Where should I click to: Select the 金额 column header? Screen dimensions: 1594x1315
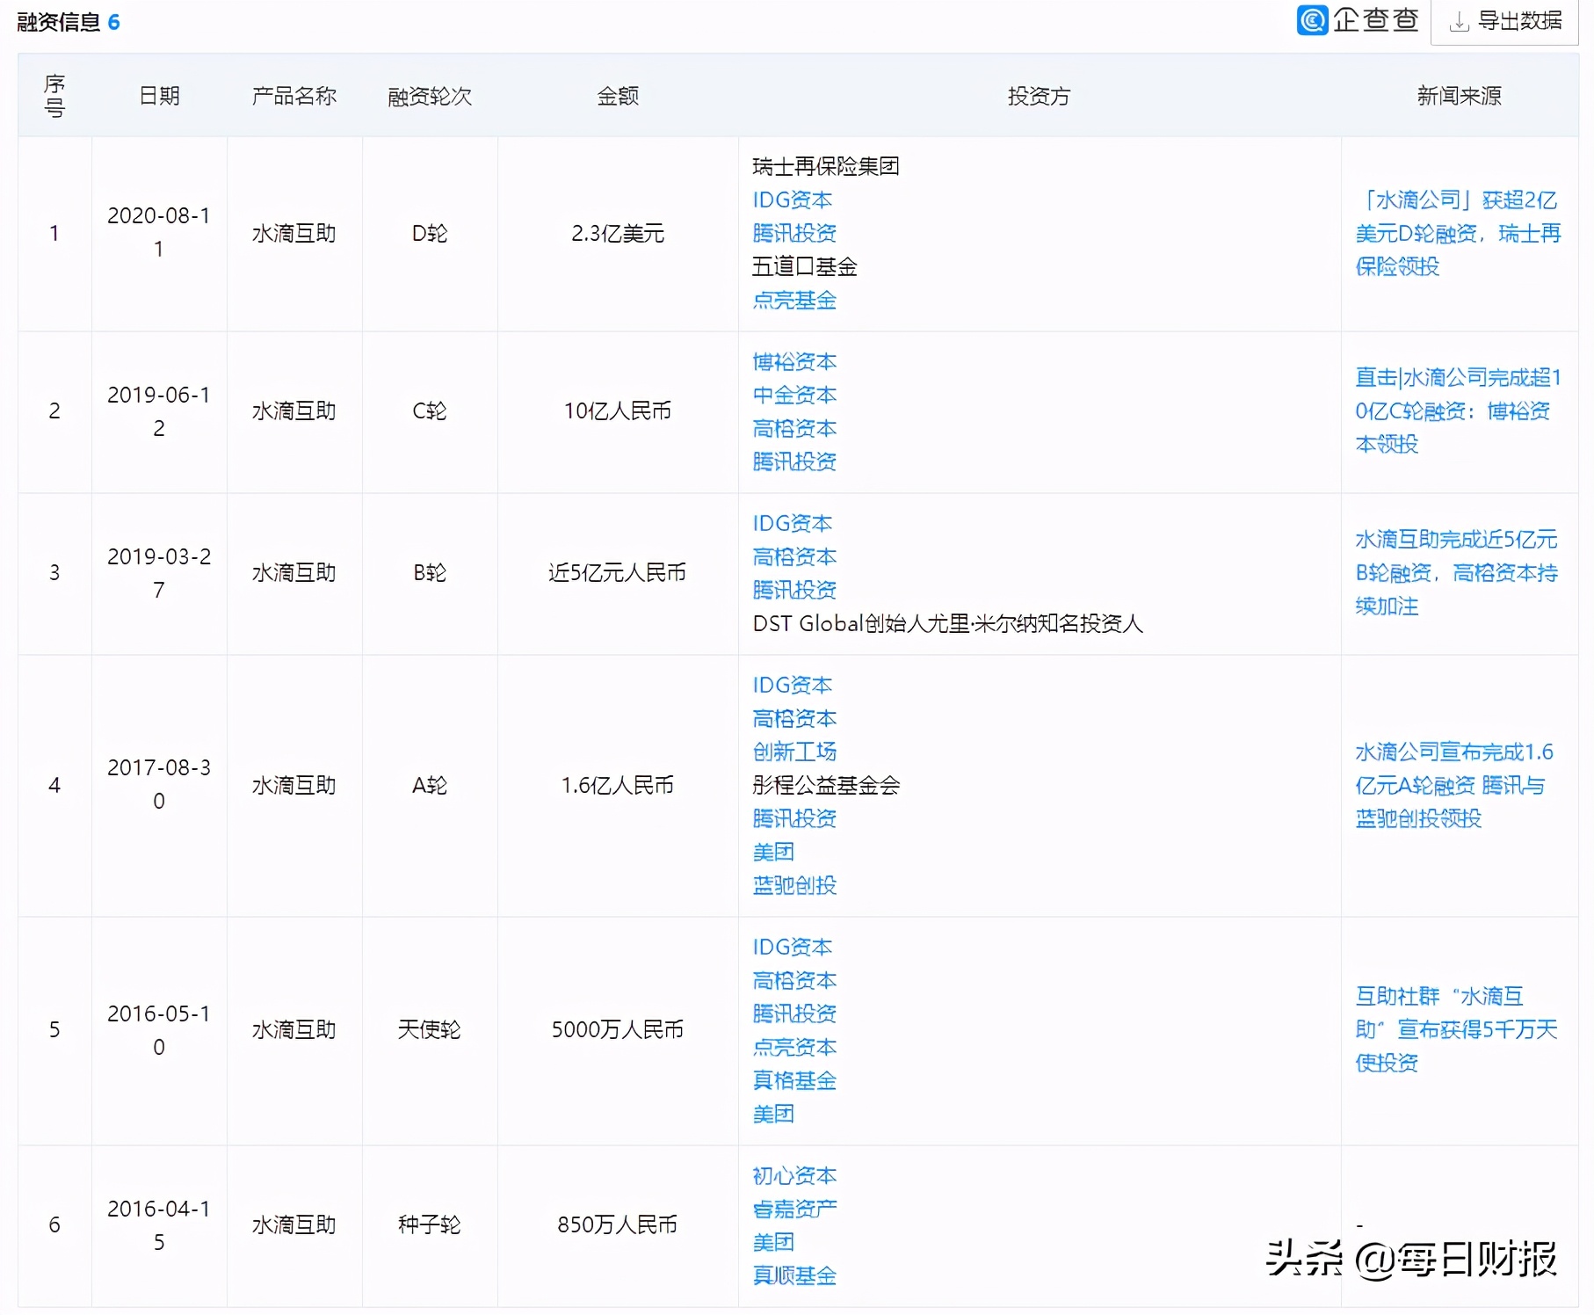click(x=618, y=96)
